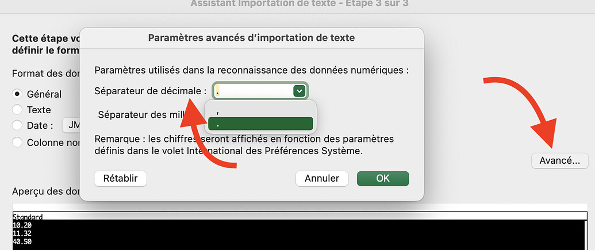Click the 40.50 value in the preview
Screen dimensions: 595x250
tap(23, 241)
